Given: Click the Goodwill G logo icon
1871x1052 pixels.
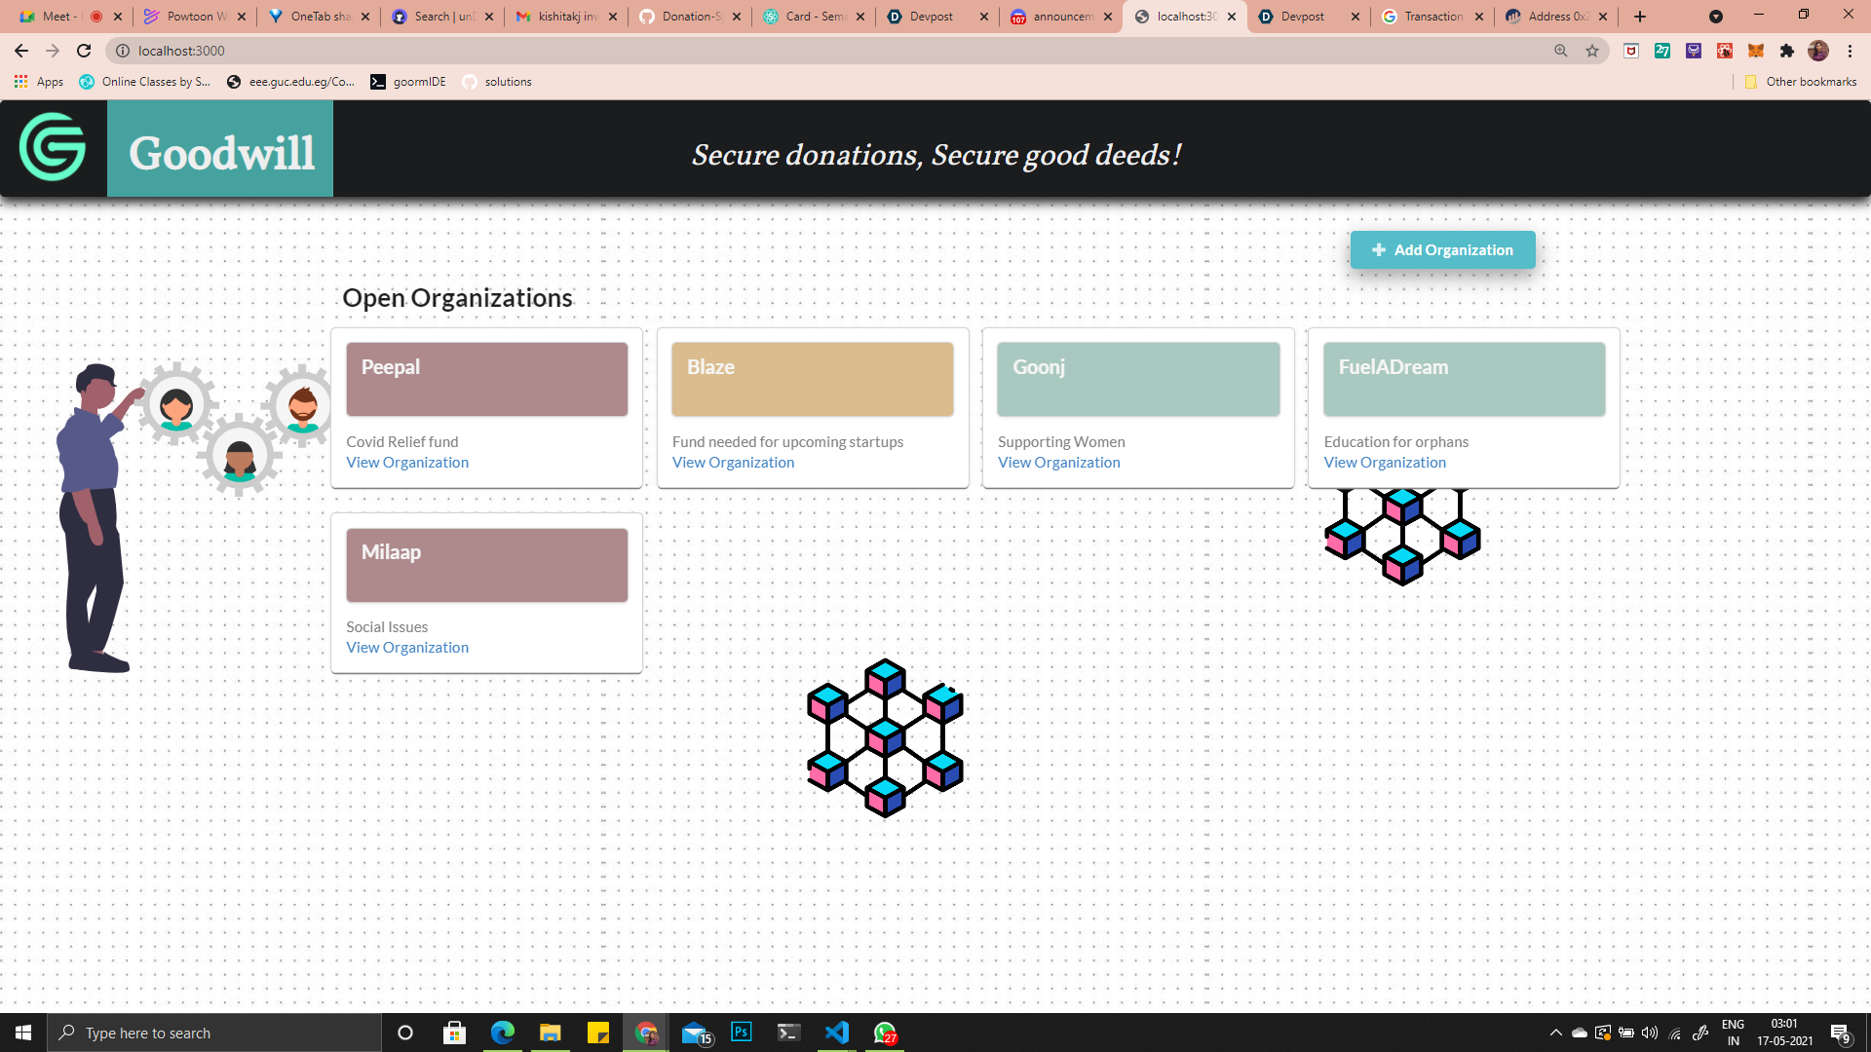Looking at the screenshot, I should [x=53, y=148].
